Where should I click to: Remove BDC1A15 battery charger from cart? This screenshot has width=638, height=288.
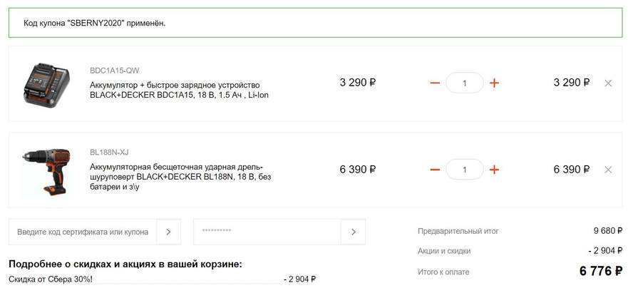608,83
